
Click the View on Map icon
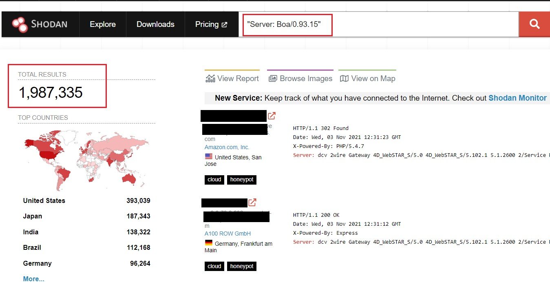(x=344, y=78)
